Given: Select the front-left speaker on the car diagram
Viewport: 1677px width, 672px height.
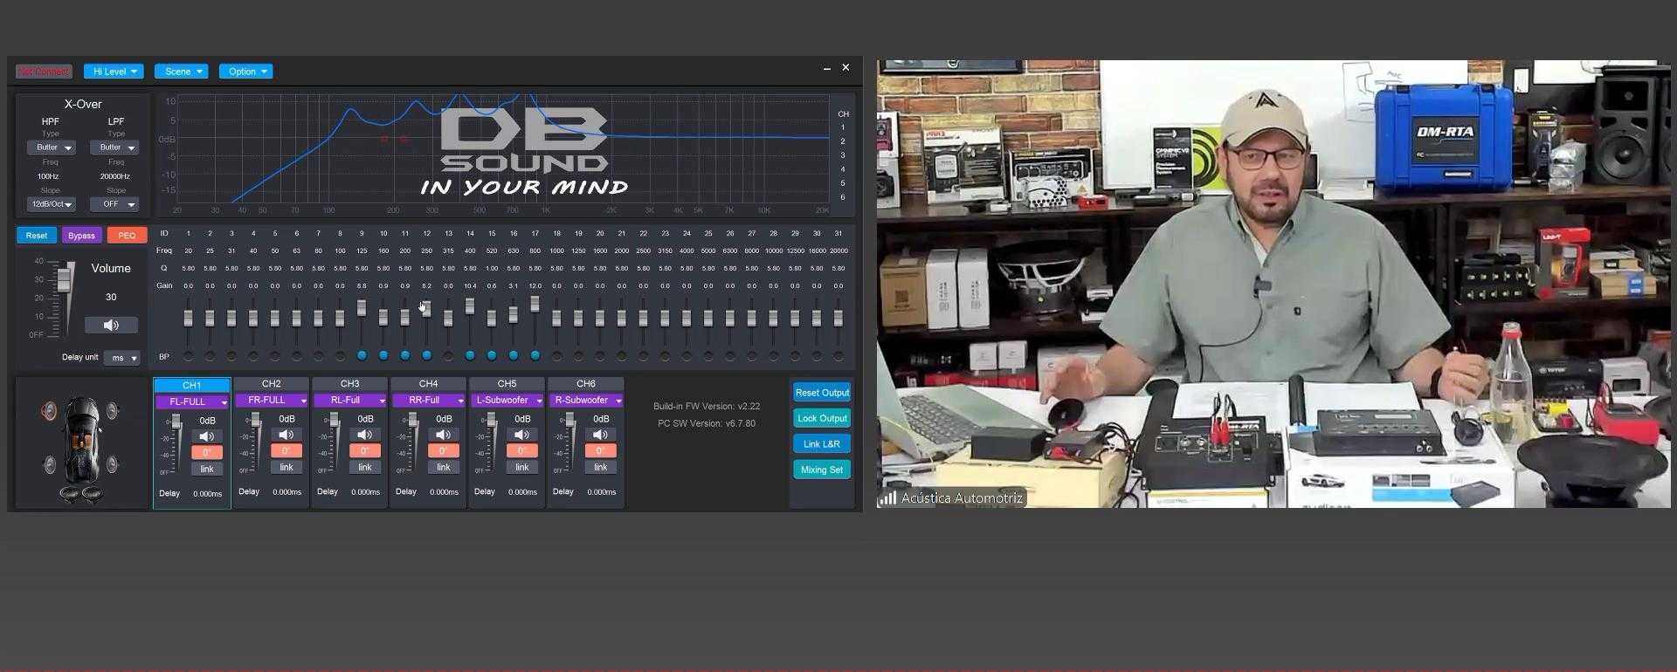Looking at the screenshot, I should 49,411.
